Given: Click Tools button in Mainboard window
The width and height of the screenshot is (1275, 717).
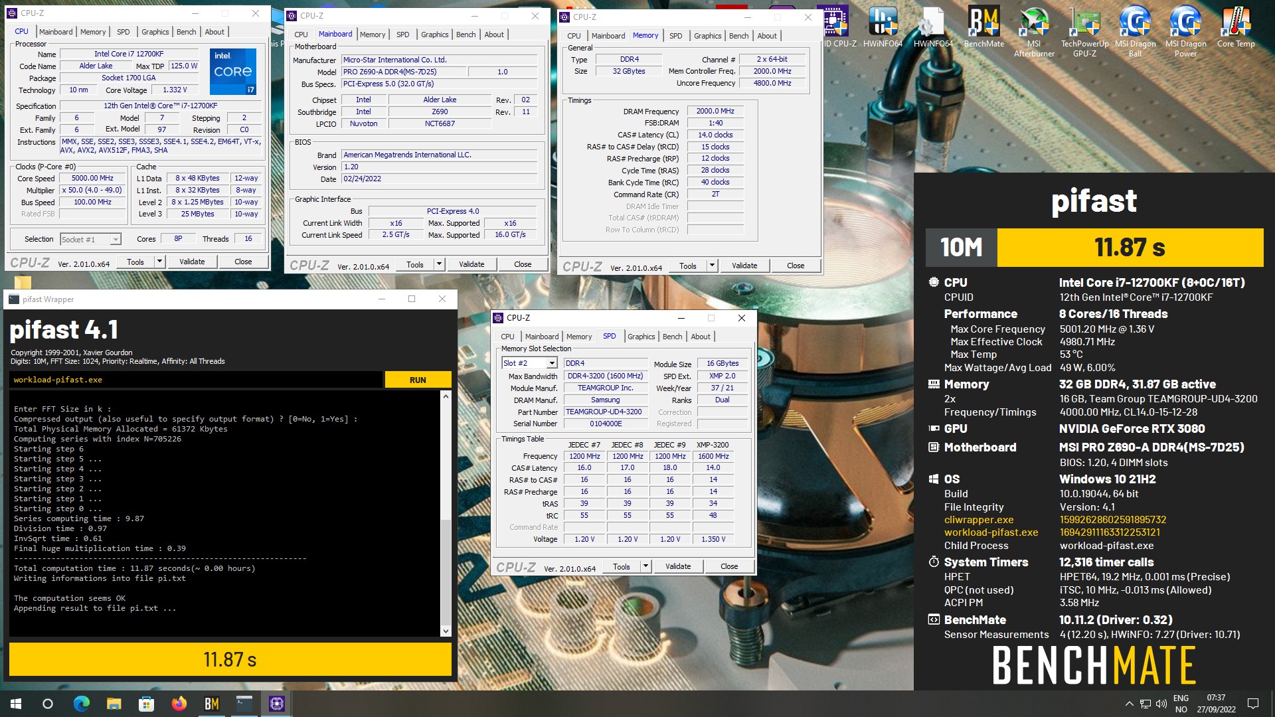Looking at the screenshot, I should [x=415, y=264].
